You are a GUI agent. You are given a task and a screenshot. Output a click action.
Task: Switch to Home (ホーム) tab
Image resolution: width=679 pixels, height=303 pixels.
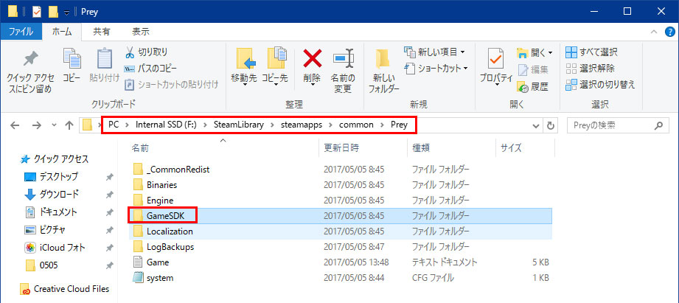tap(63, 32)
